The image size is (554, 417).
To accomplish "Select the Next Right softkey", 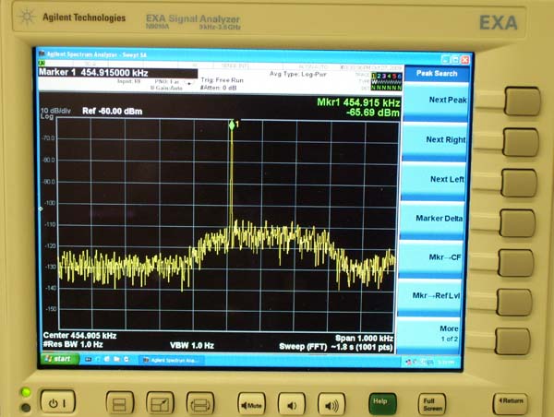I will (x=436, y=141).
